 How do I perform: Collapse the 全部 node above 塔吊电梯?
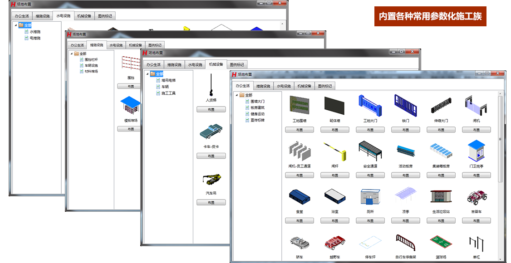click(x=147, y=74)
